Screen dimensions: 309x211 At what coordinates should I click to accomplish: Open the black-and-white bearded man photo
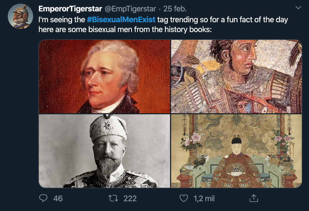(104, 151)
